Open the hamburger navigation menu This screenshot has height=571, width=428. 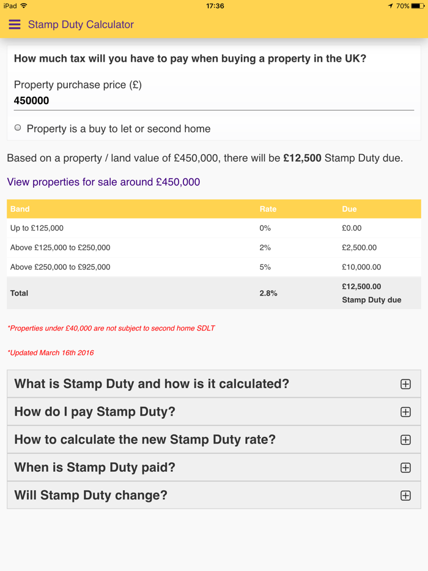pos(15,24)
